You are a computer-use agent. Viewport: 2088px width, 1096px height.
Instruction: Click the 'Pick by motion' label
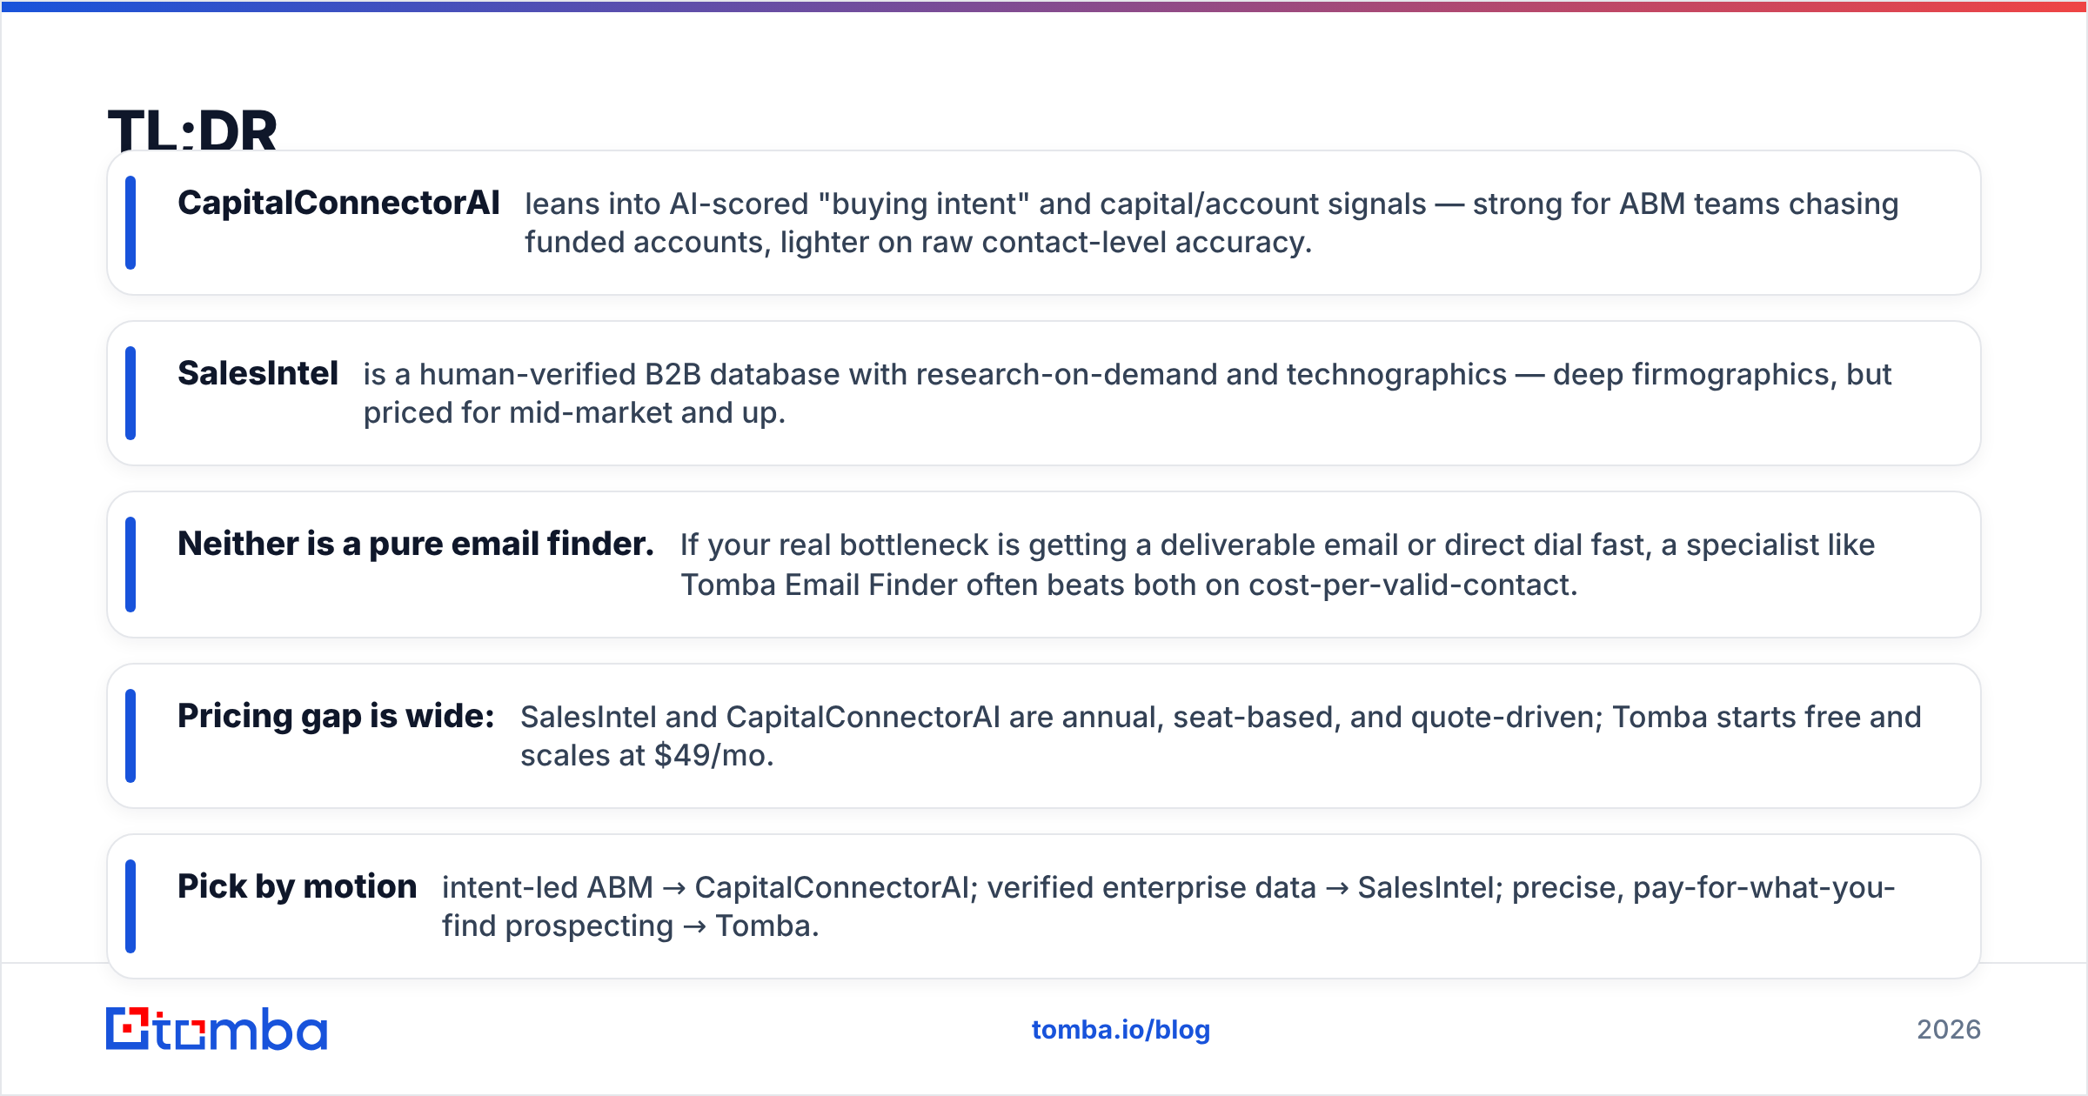click(297, 886)
